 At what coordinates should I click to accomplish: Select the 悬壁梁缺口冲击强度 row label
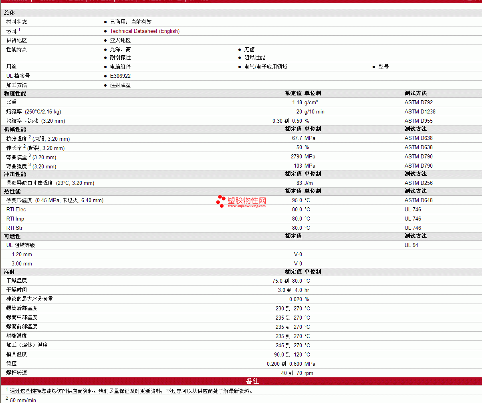point(50,183)
